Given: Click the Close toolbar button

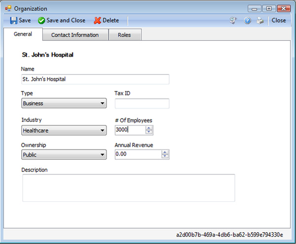Looking at the screenshot, I should tap(279, 20).
